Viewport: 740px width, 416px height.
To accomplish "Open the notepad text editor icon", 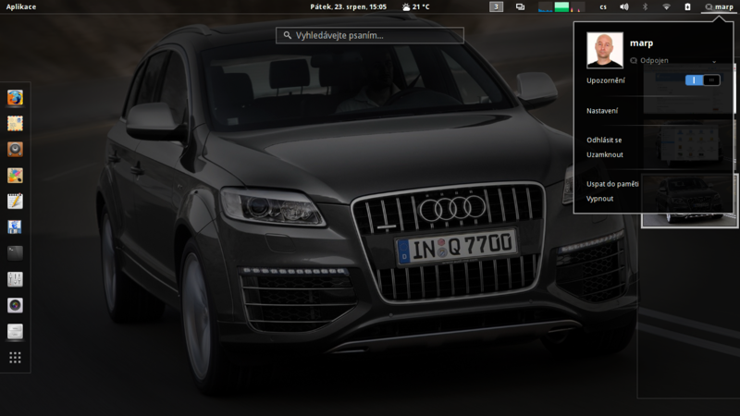I will coord(15,202).
